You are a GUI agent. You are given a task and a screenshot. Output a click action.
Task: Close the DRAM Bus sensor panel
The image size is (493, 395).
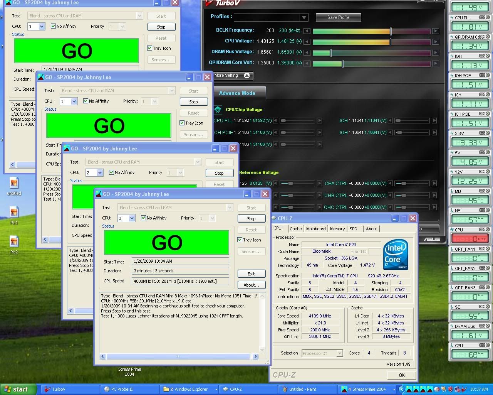pos(488,326)
